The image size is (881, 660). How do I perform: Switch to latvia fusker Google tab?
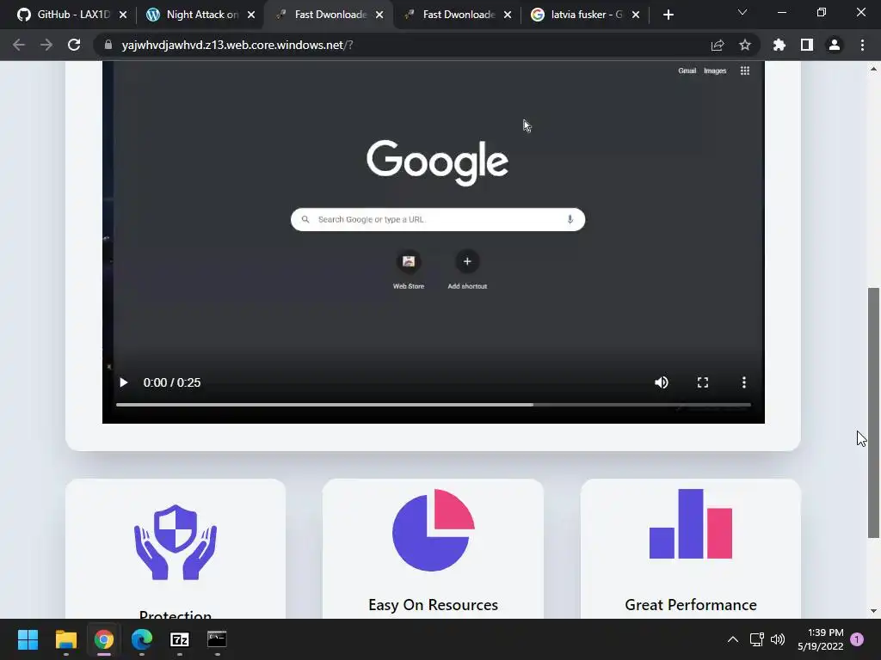586,15
